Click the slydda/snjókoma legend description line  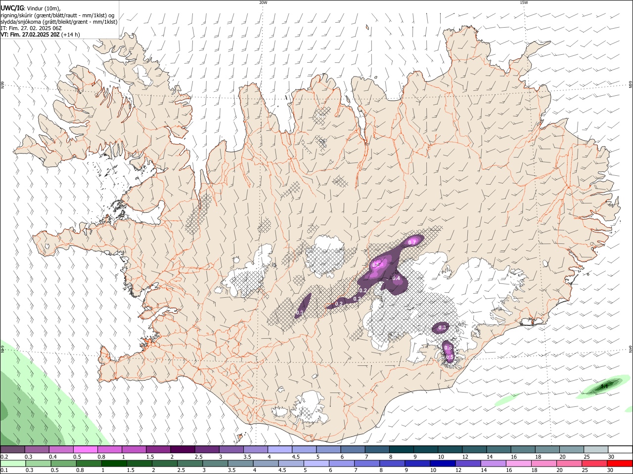[59, 22]
